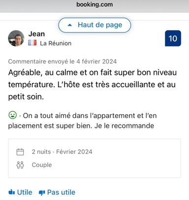Open Jean's profile photo
The width and height of the screenshot is (189, 200).
[16, 38]
